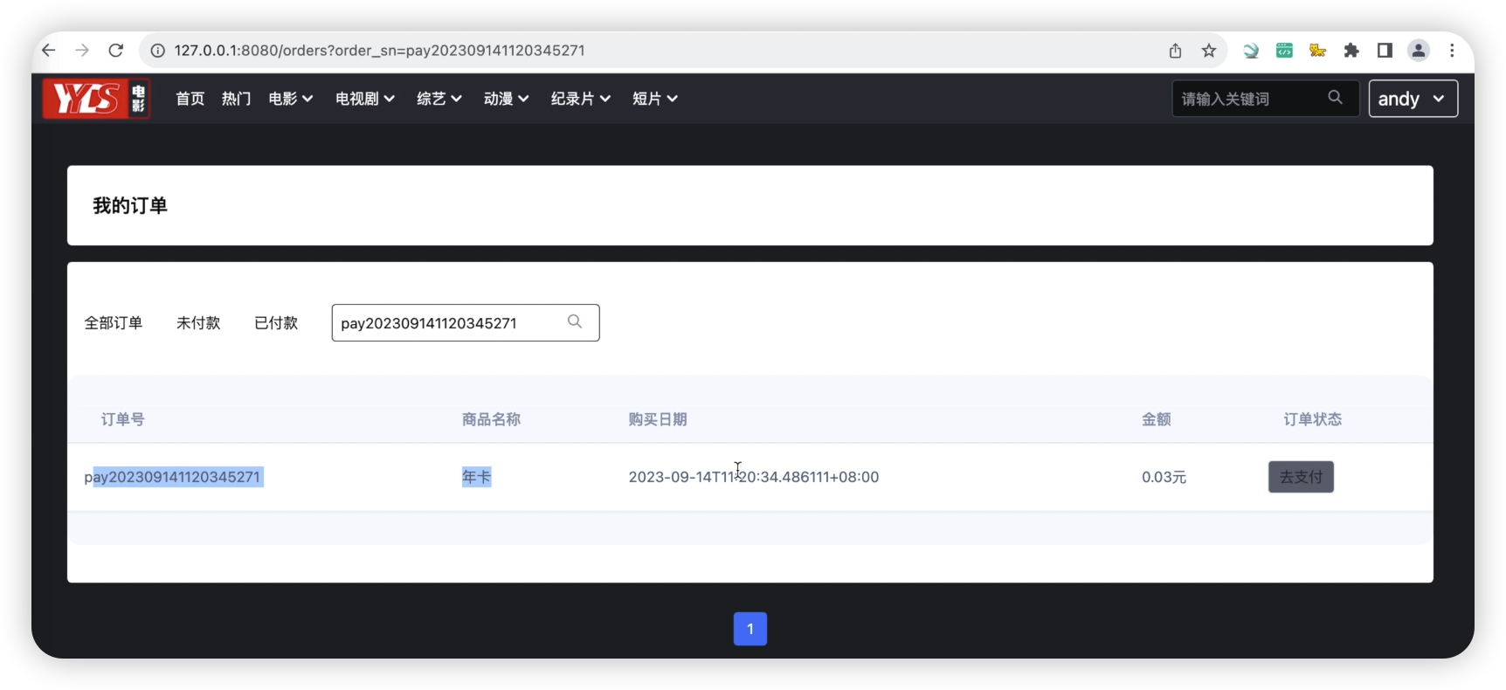Expand the 电视剧 menu
The image size is (1506, 690).
click(x=365, y=99)
